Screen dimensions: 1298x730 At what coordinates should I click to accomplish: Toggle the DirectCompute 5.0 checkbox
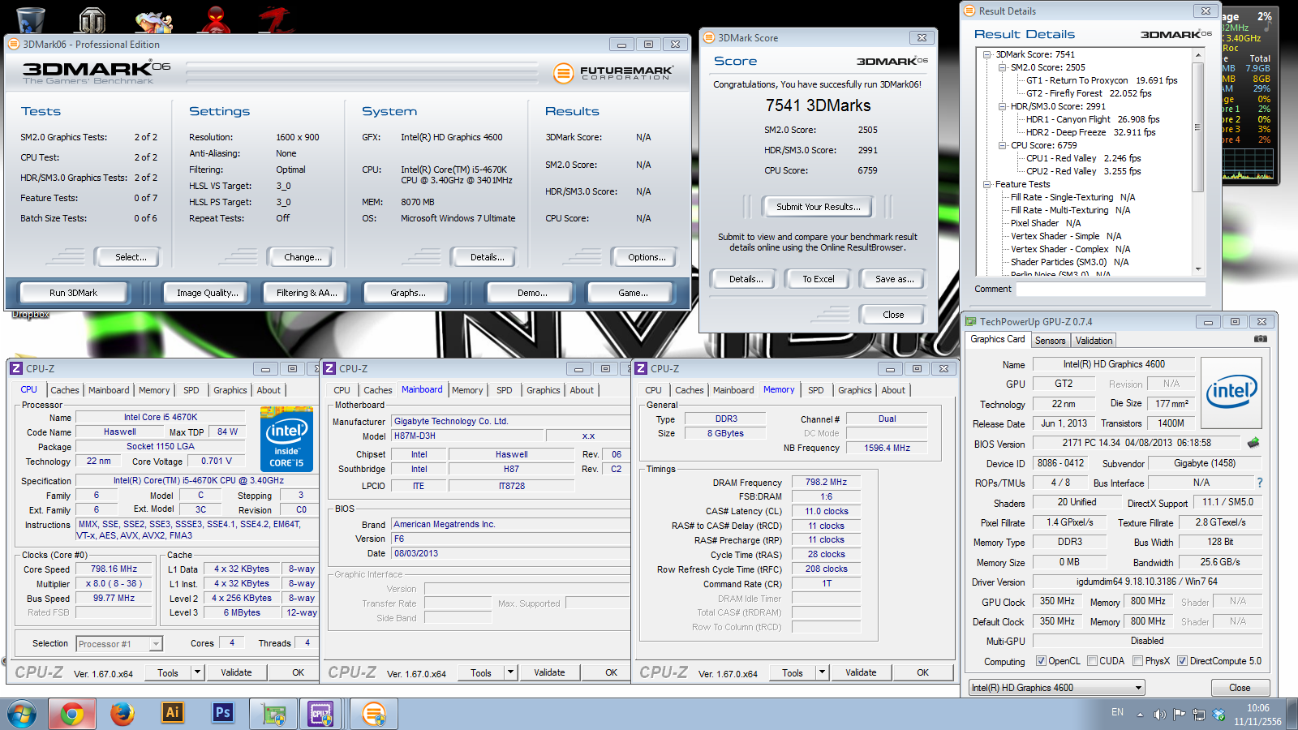pos(1182,661)
